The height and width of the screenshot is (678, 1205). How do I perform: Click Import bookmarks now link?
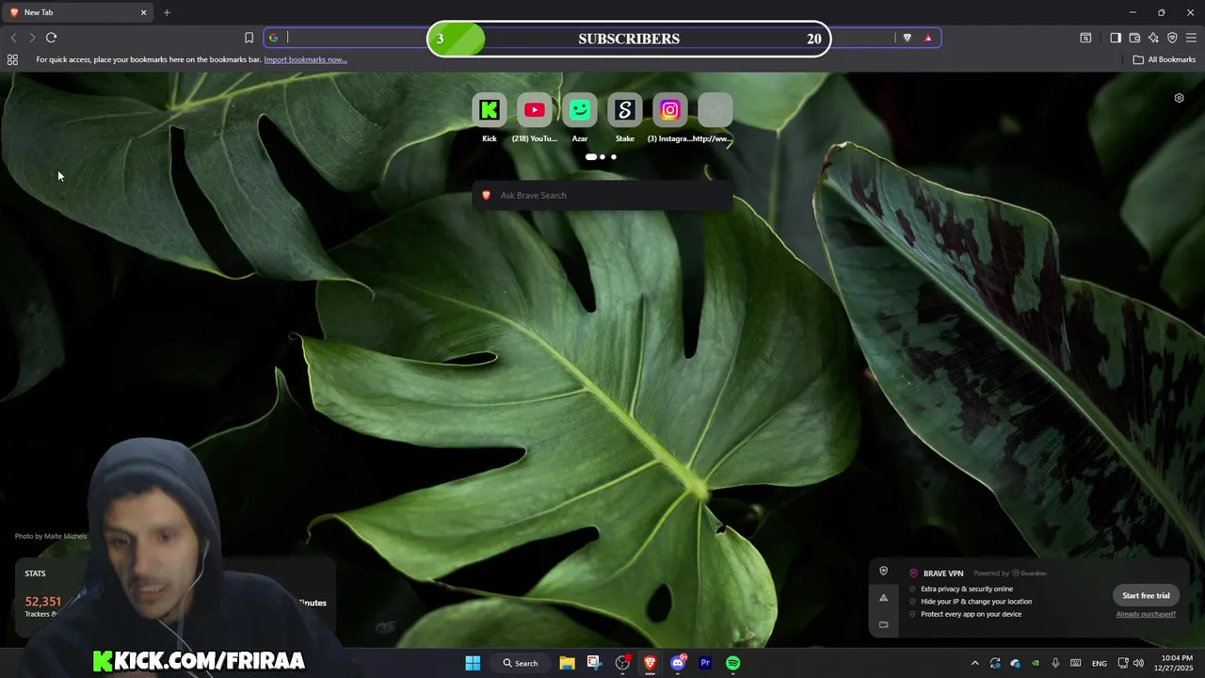305,59
